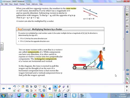This screenshot has height=98, width=130.
Task: Move sidebar with the double-headed arrow
Action: point(127,51)
